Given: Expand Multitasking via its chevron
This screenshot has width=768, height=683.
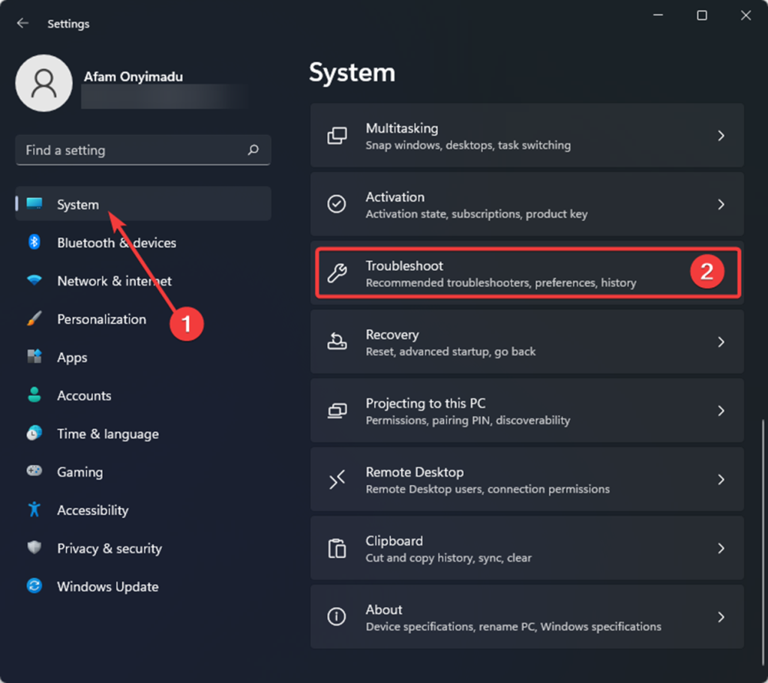Looking at the screenshot, I should pos(721,136).
